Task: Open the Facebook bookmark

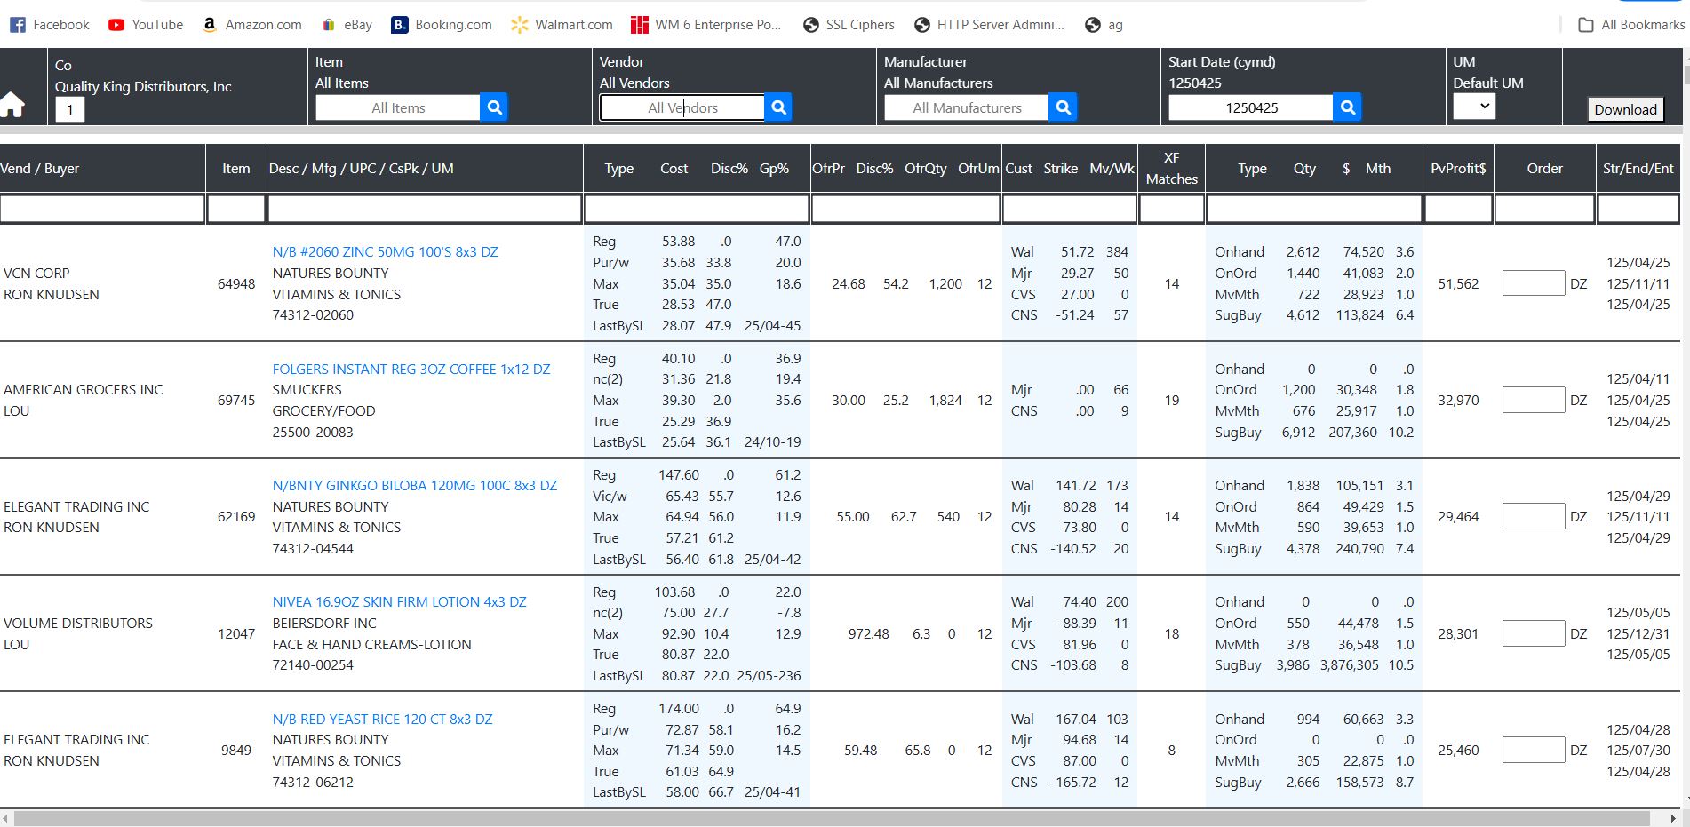Action: 50,25
